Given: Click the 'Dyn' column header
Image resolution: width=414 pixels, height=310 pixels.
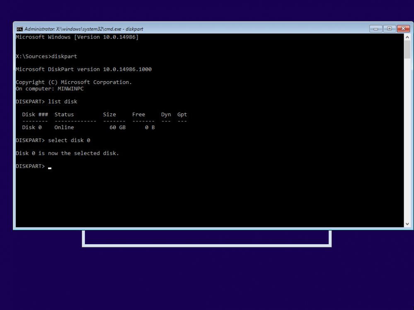Looking at the screenshot, I should (166, 115).
